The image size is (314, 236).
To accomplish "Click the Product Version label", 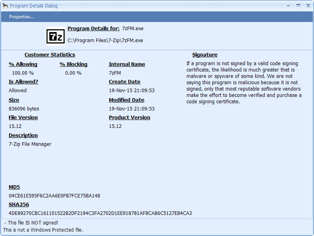I will coord(129,118).
